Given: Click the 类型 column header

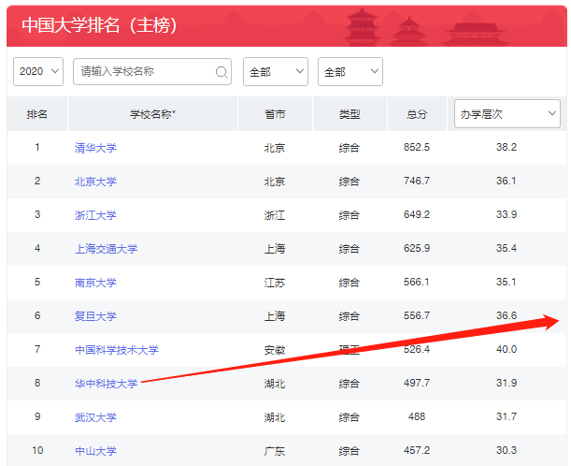Looking at the screenshot, I should click(x=350, y=114).
